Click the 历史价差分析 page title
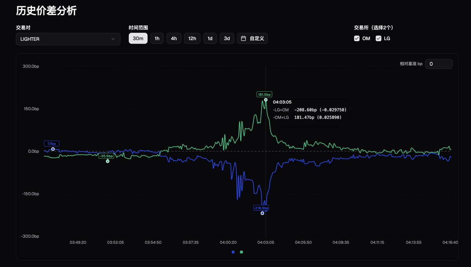 pyautogui.click(x=46, y=11)
